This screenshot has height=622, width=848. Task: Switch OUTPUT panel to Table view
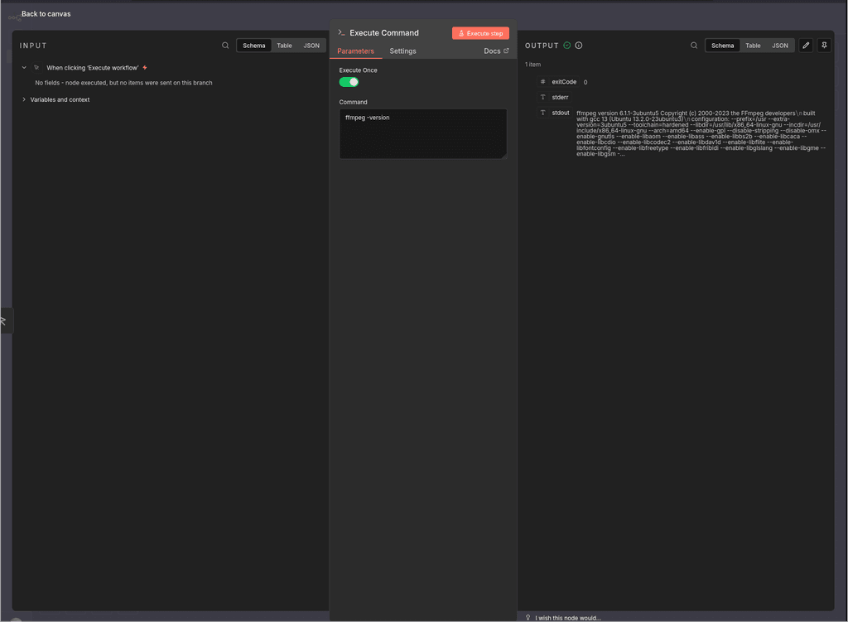(x=753, y=46)
